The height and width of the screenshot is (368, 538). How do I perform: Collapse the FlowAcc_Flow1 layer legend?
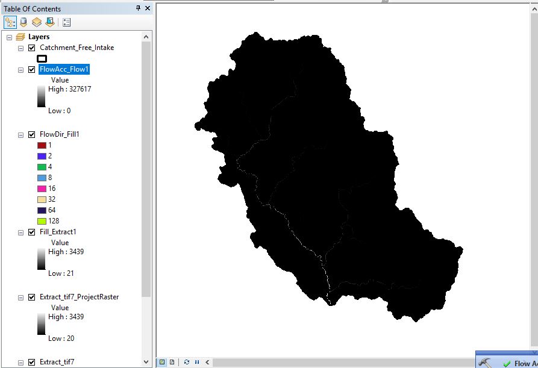(x=20, y=70)
